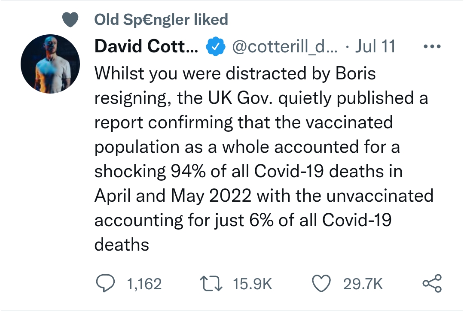Open David Cott... display name profile

coord(147,46)
